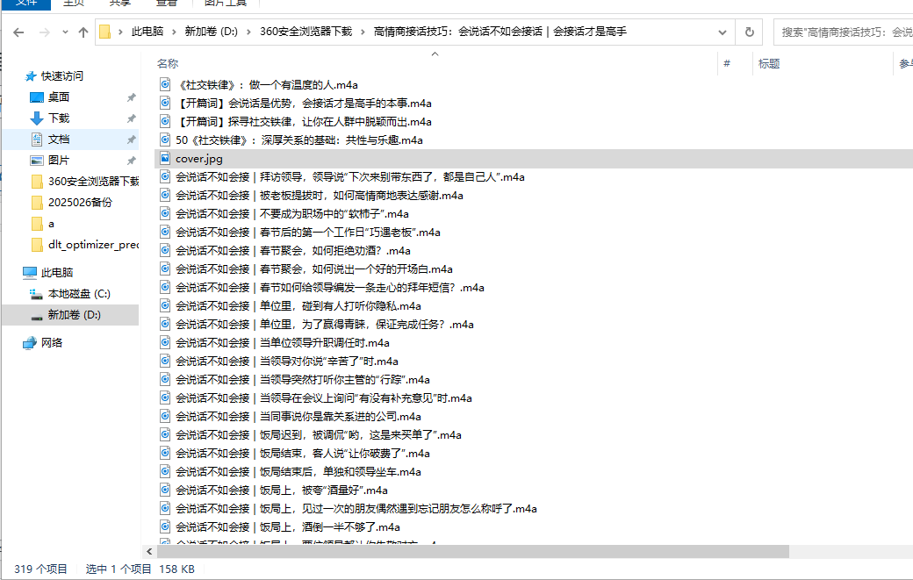Select the media icon of 《社交铁律》：做一个有温度的人.m4a
Image resolution: width=913 pixels, height=580 pixels.
click(x=164, y=85)
